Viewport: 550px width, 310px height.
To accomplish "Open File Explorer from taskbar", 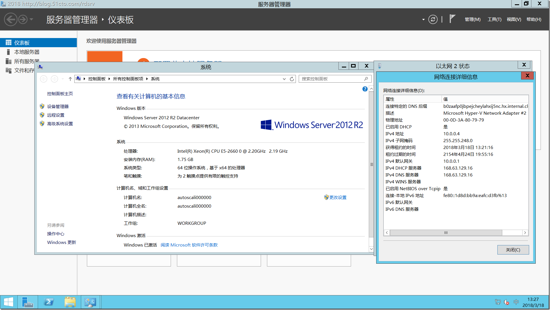I will click(x=70, y=302).
